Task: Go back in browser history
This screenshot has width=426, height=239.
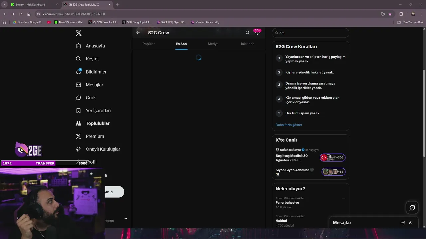Action: coord(5,14)
